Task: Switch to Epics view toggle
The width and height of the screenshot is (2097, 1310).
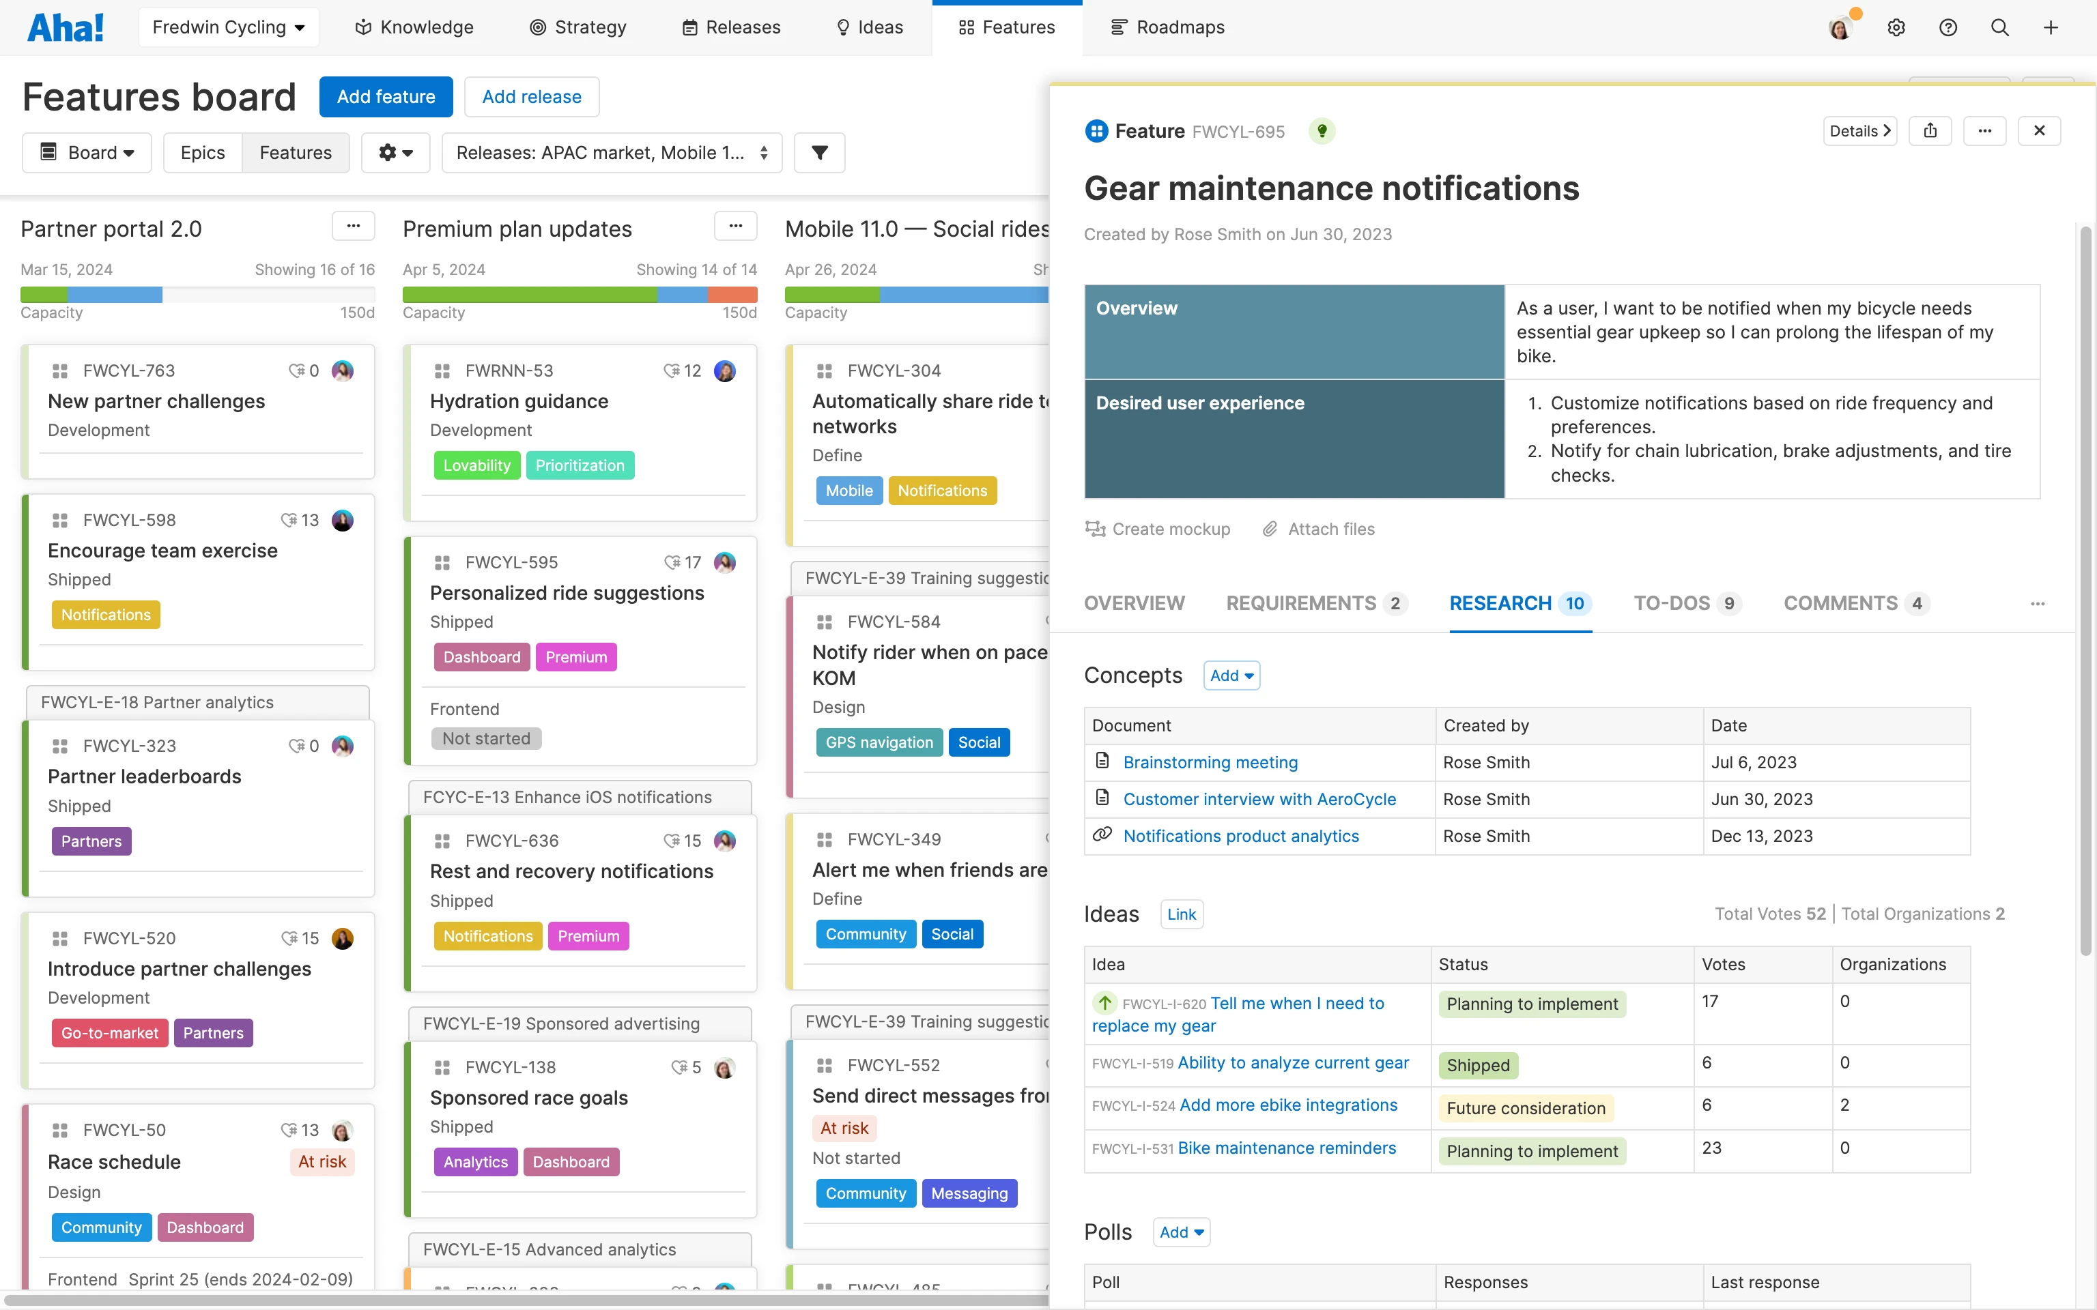Action: pos(202,152)
